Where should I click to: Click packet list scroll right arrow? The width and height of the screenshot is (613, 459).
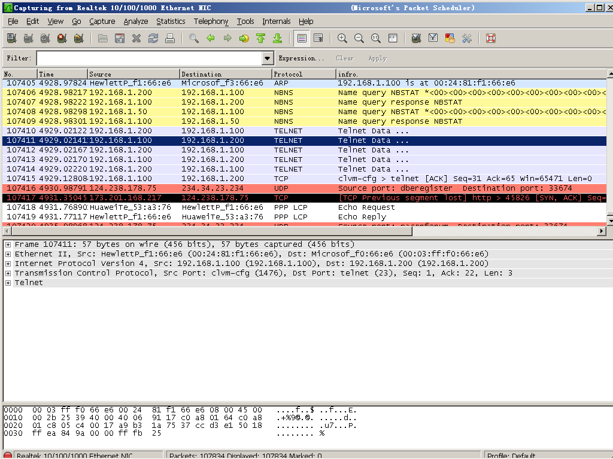point(602,231)
